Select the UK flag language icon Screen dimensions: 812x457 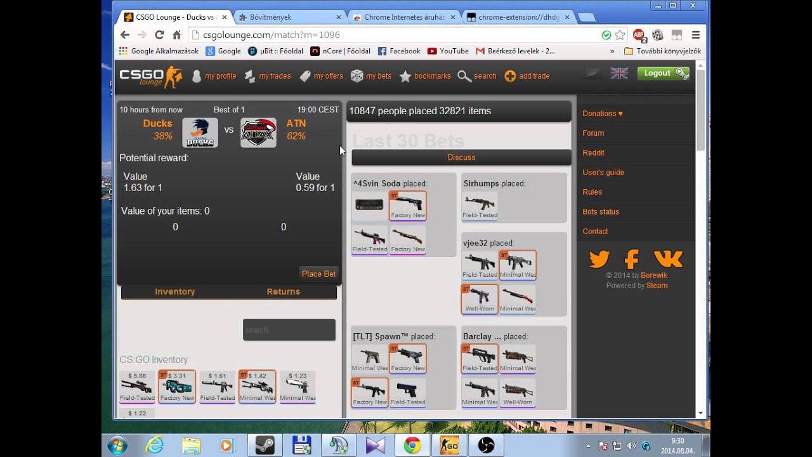pyautogui.click(x=619, y=73)
